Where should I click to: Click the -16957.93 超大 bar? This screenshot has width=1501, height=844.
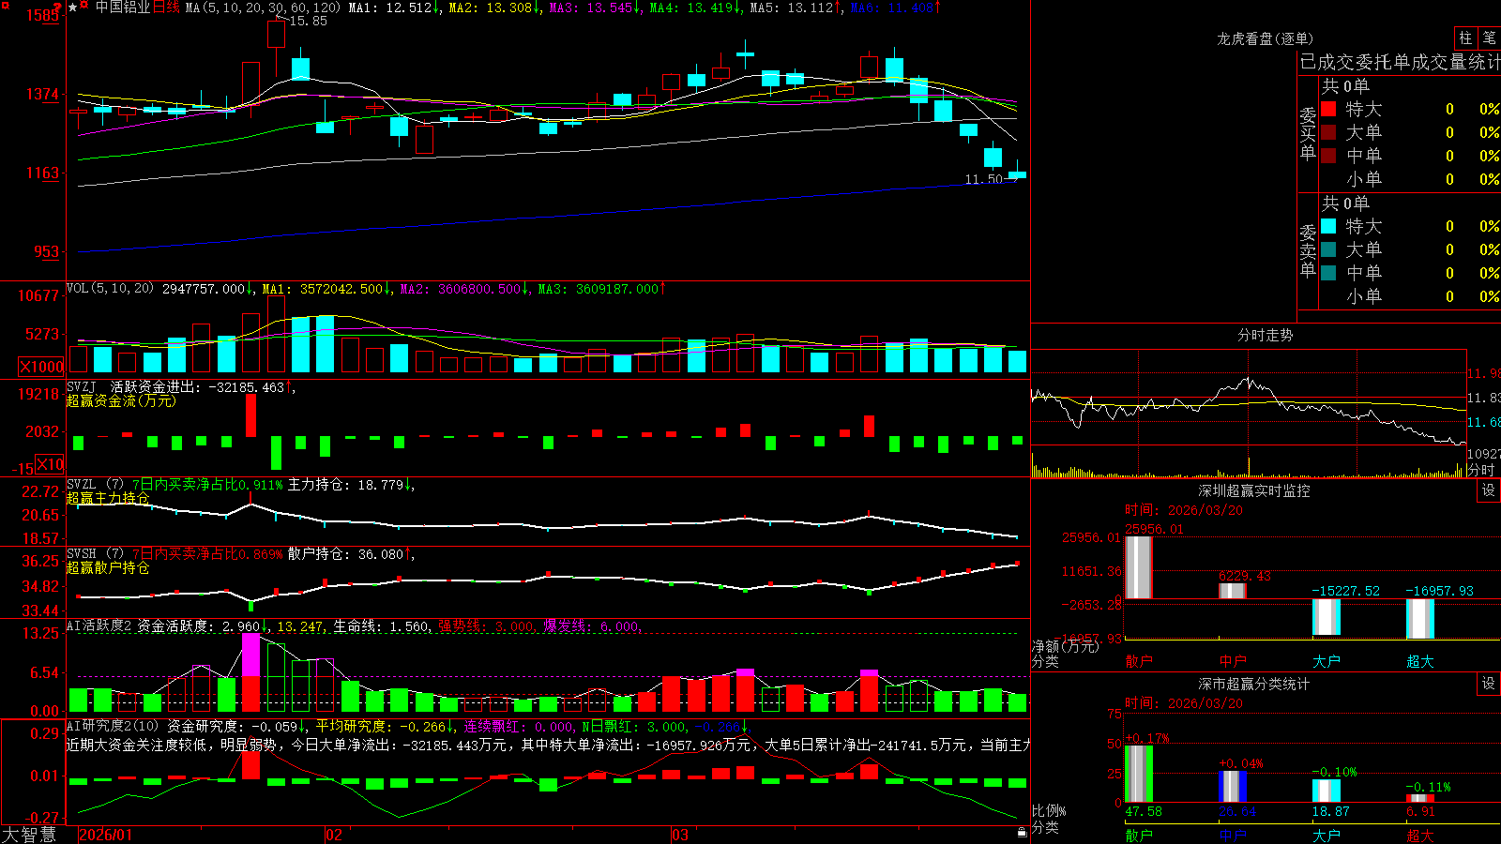coord(1420,619)
